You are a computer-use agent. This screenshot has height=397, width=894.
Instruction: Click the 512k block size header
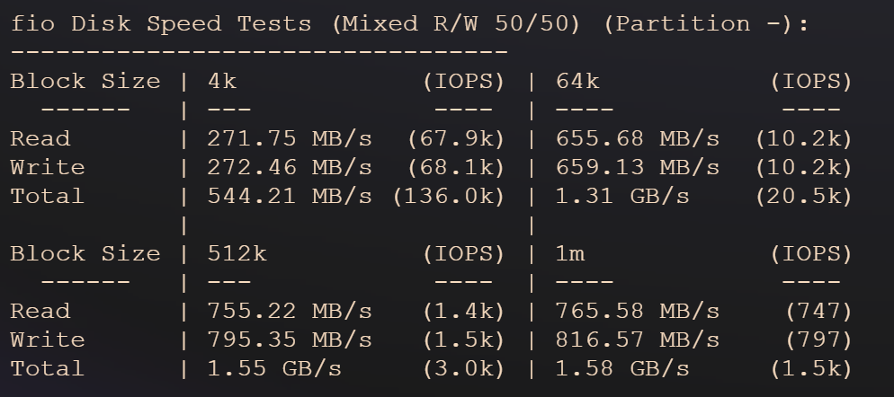tap(237, 253)
